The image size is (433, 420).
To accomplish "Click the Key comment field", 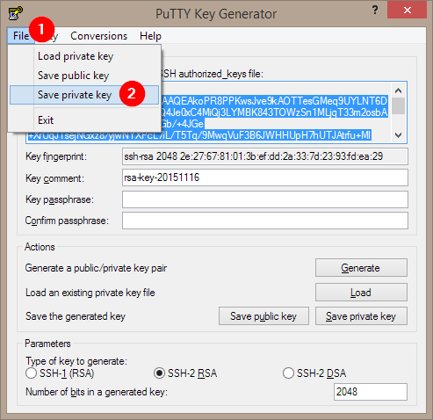I will (265, 177).
